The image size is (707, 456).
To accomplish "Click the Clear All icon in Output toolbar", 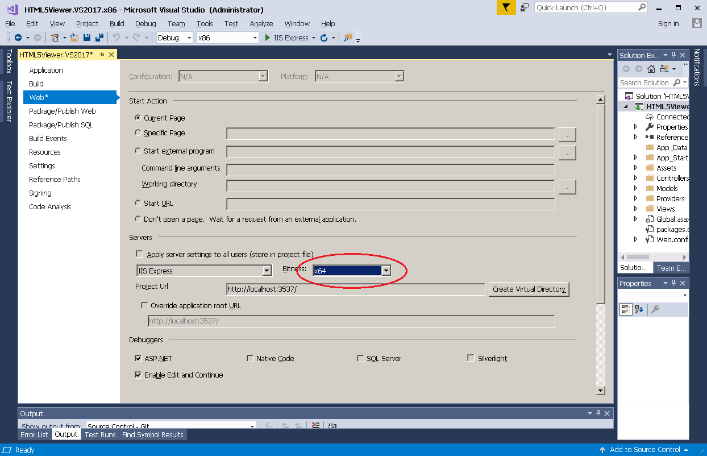I will [315, 425].
